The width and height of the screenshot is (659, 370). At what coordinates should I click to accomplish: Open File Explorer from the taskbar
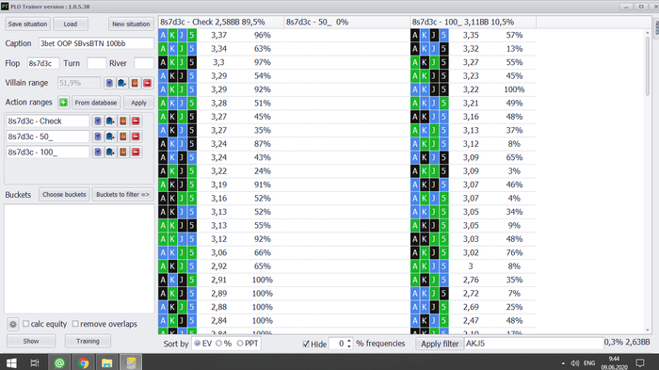[106, 362]
